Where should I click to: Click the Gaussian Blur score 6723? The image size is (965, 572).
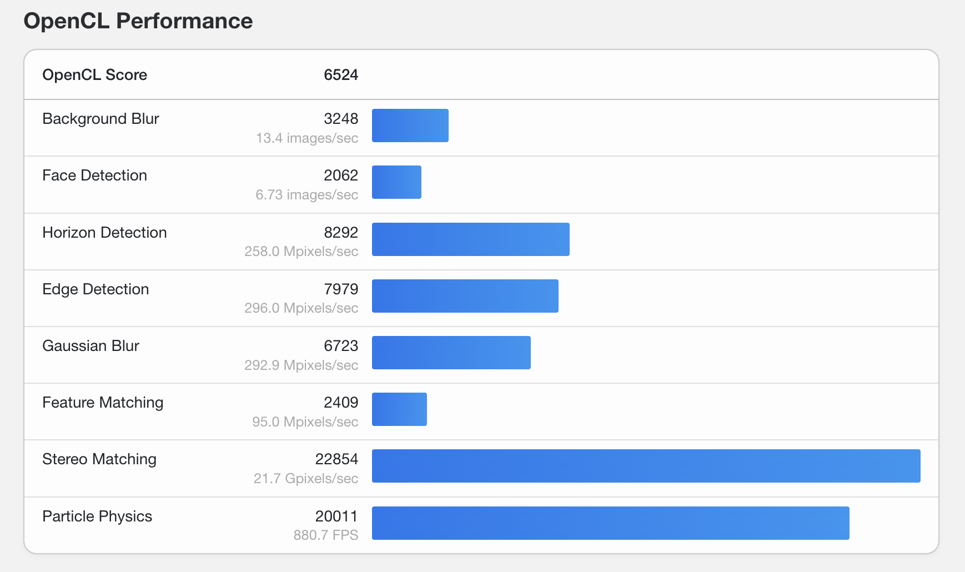341,346
